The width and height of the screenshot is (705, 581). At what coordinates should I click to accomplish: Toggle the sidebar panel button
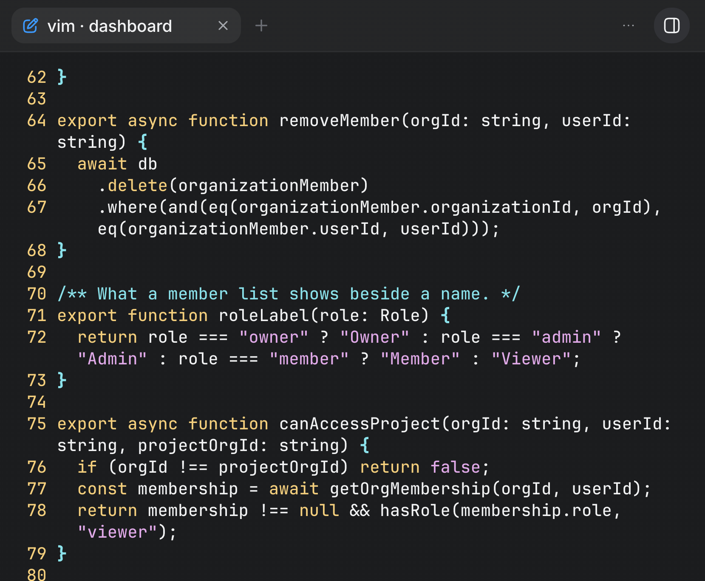pos(672,25)
